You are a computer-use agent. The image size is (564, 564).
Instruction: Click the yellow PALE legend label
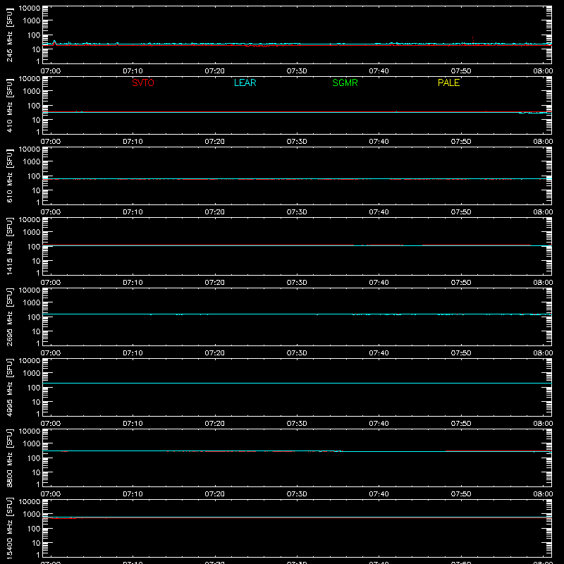448,82
